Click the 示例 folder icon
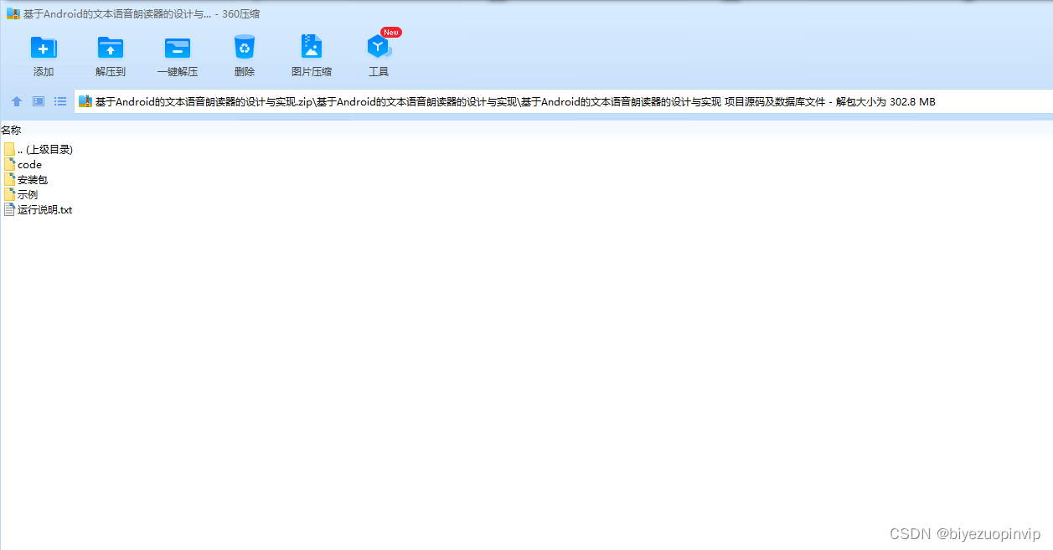 [x=9, y=194]
